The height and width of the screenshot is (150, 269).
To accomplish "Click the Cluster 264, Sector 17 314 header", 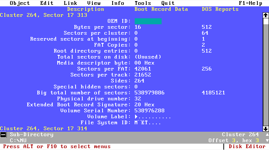I will tap(43, 128).
